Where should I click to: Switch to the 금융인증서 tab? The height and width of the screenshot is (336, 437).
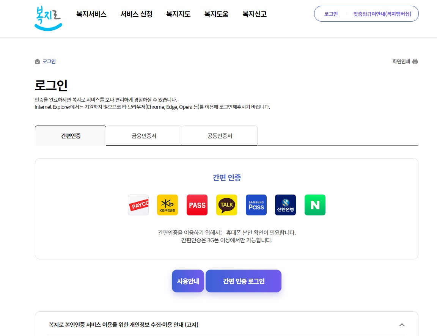coord(144,135)
